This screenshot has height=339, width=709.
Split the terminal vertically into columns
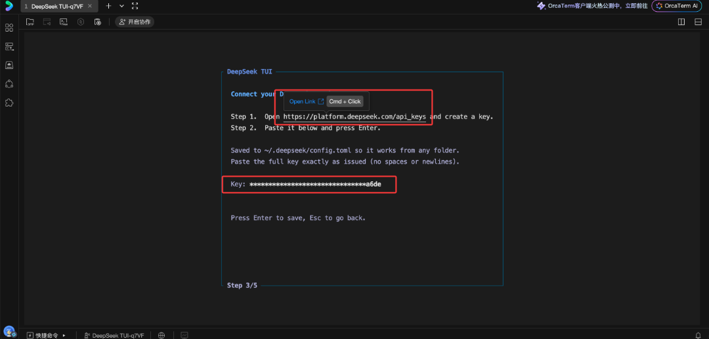[x=681, y=22]
